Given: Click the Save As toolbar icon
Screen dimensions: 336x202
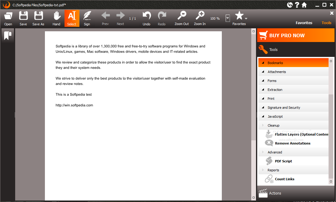Looking at the screenshot, I should tap(38, 16).
